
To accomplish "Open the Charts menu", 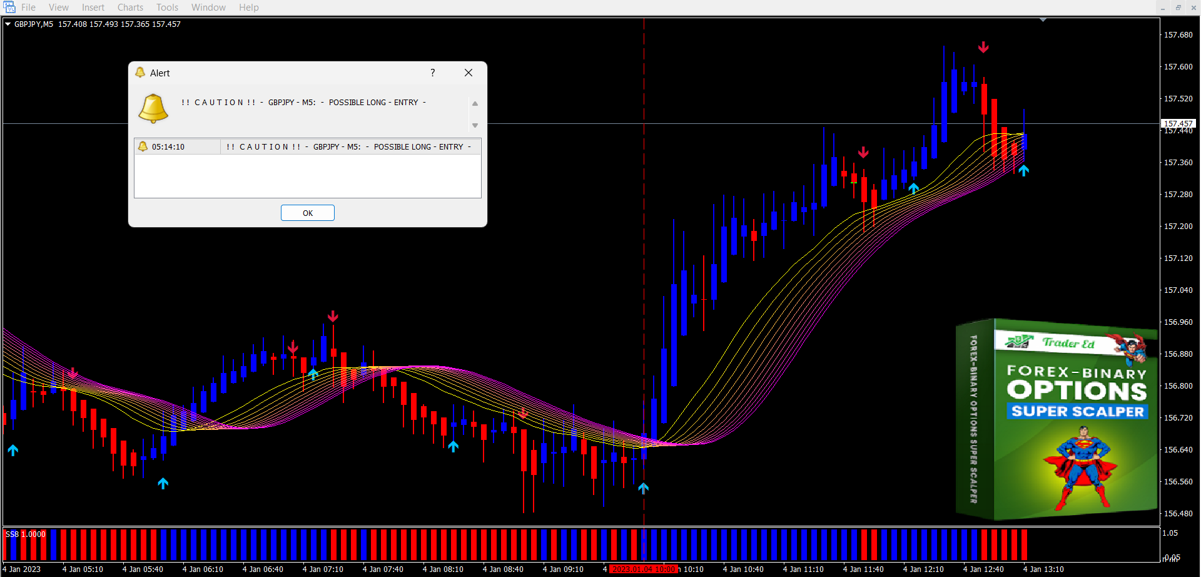I will 130,8.
